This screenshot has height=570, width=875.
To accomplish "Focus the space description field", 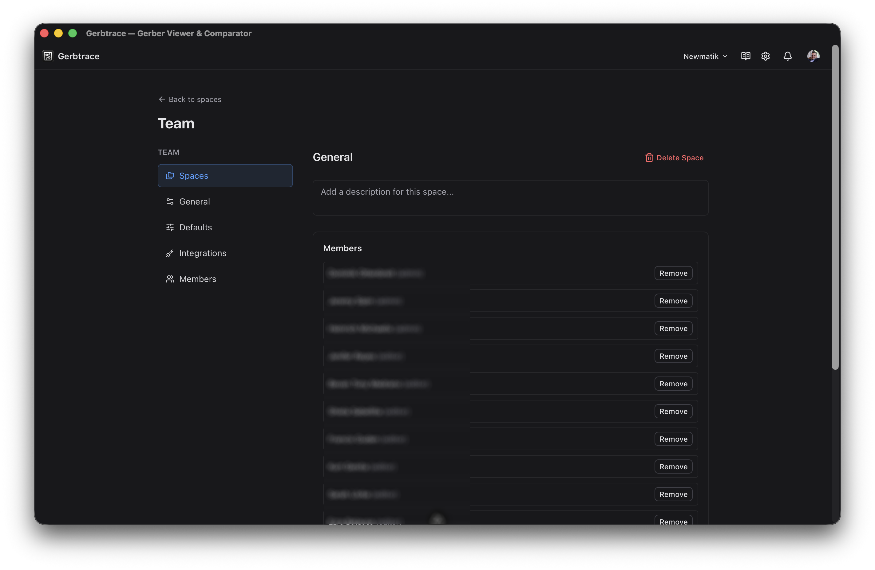I will 510,197.
